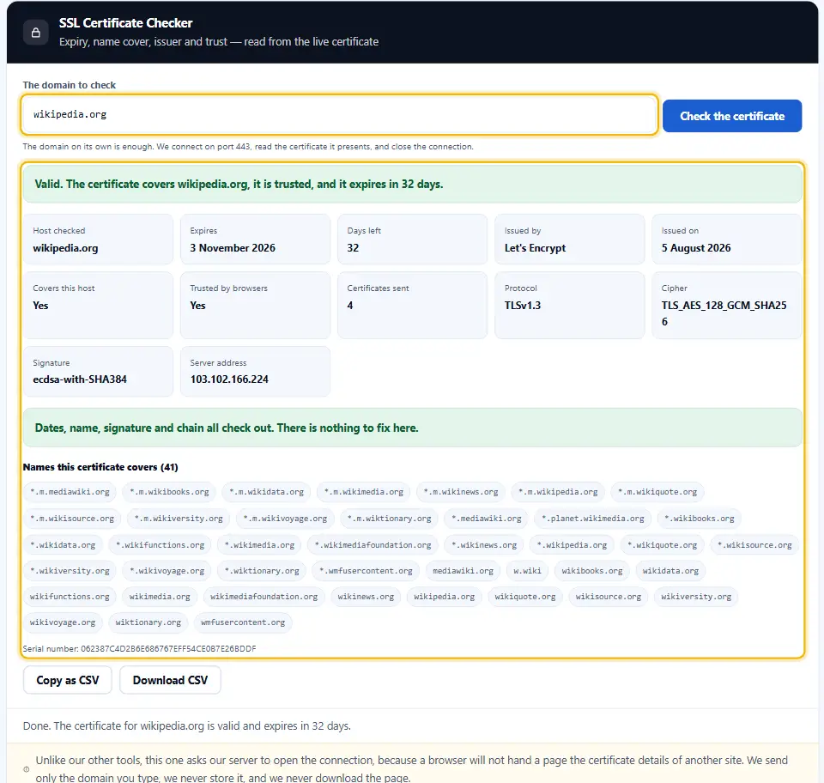Image resolution: width=824 pixels, height=783 pixels.
Task: Click the cipher value TLS_AES_128_GCM_SHA256
Action: tap(724, 313)
